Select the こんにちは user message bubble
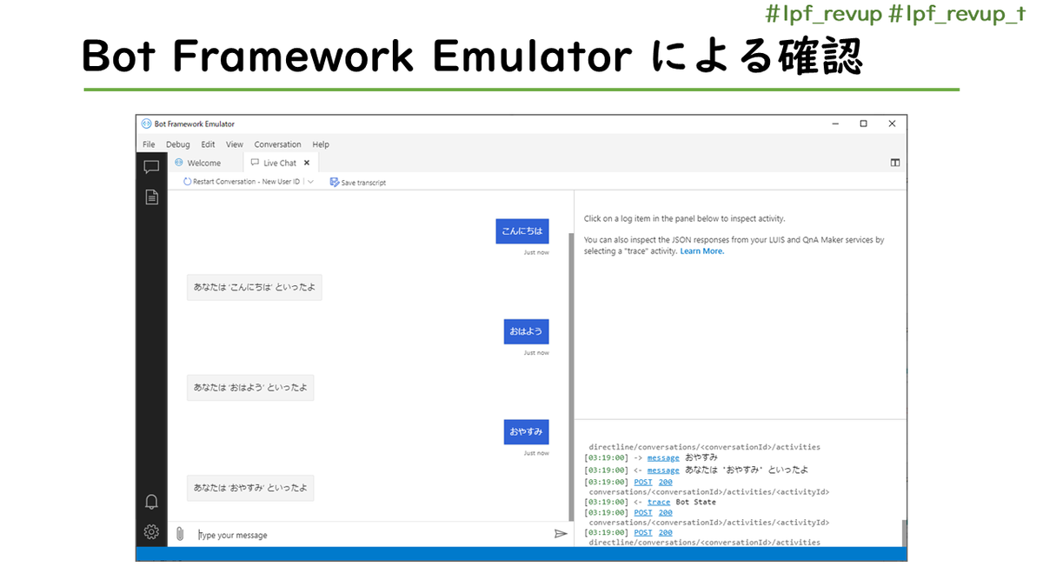The width and height of the screenshot is (1043, 587). click(522, 231)
